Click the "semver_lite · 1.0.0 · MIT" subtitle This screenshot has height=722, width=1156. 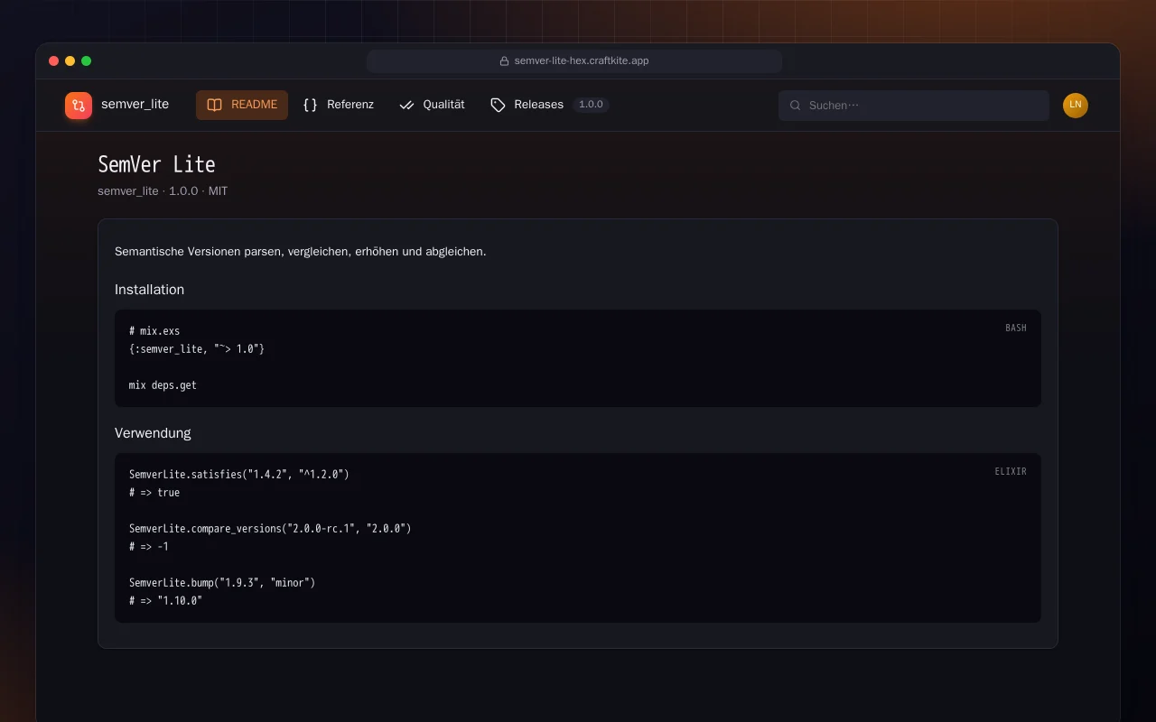click(x=163, y=191)
